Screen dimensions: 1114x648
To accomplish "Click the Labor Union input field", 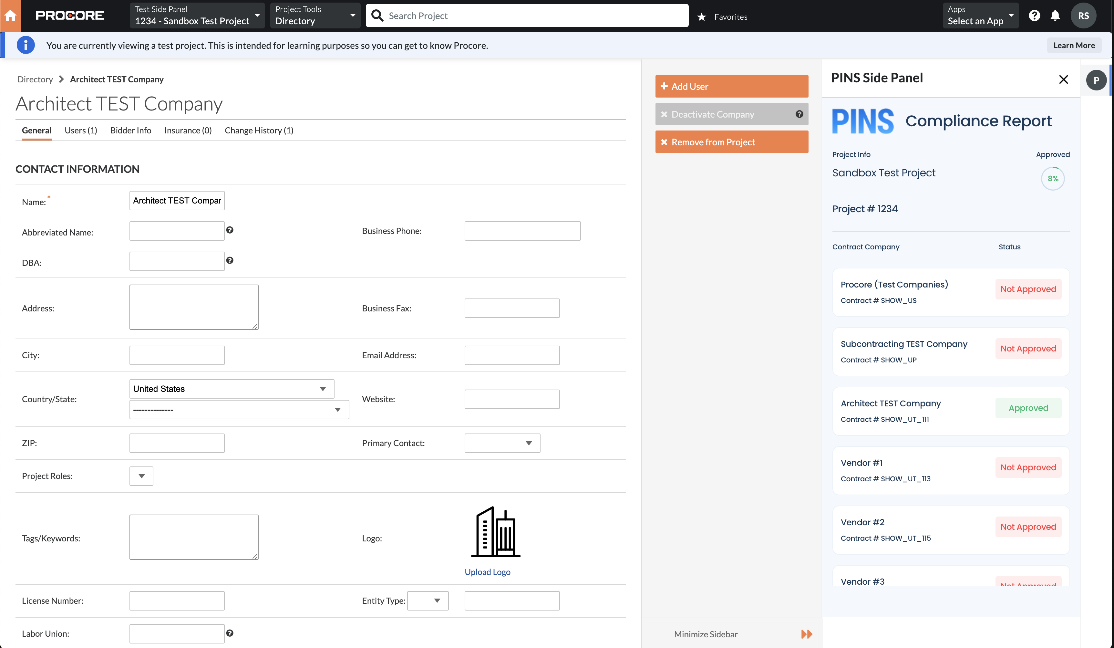I will [x=177, y=633].
